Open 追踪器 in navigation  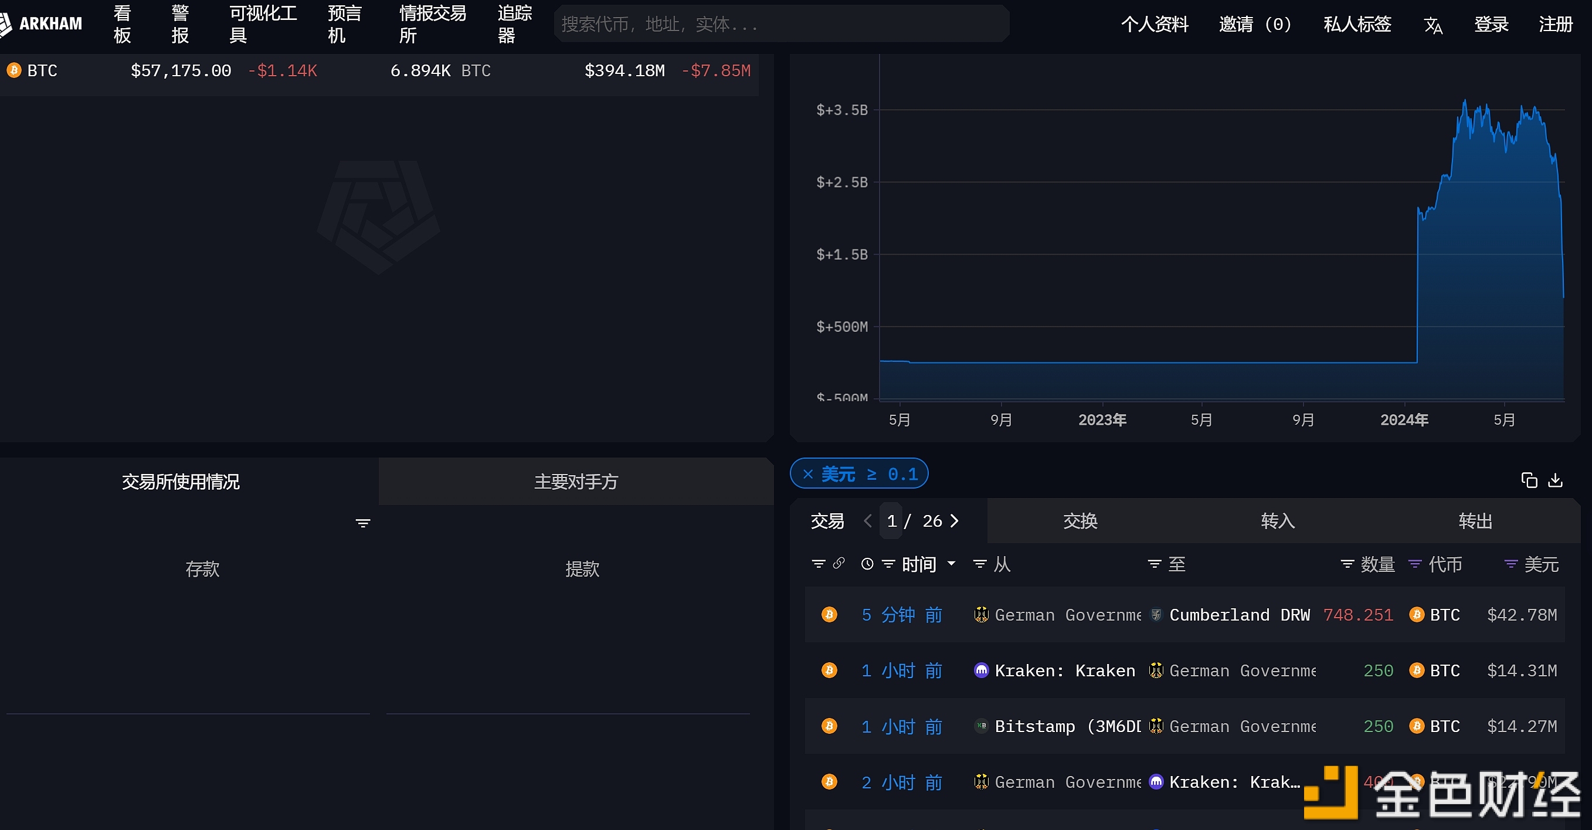[515, 23]
